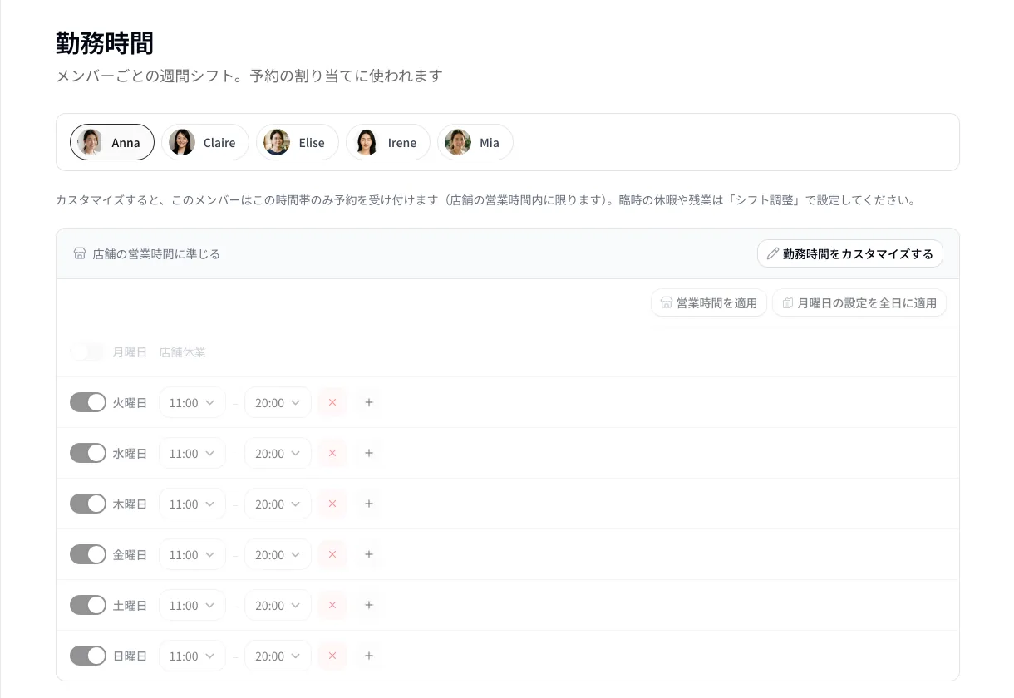Expand the 金曜日 start time dropdown

click(192, 554)
